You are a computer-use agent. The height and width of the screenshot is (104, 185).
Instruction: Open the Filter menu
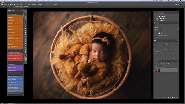[34, 1]
